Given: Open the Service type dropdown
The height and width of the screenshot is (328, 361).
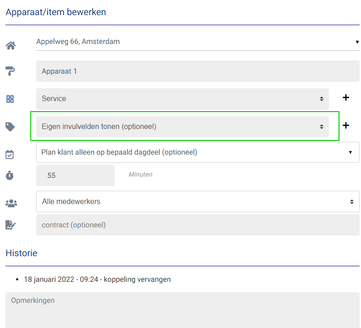Looking at the screenshot, I should point(182,99).
